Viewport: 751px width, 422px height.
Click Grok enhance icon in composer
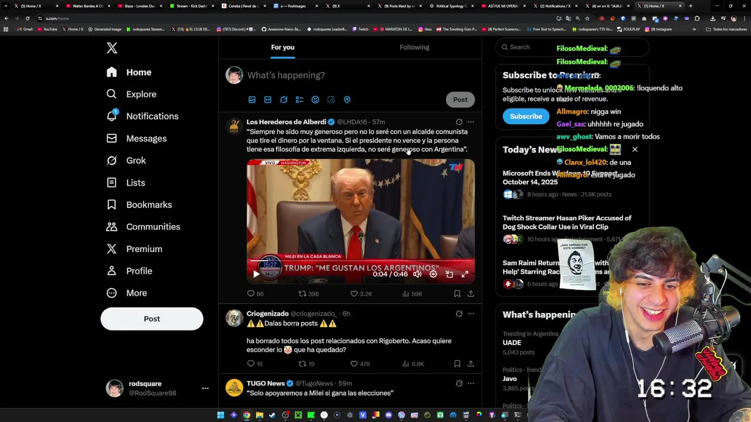[284, 100]
